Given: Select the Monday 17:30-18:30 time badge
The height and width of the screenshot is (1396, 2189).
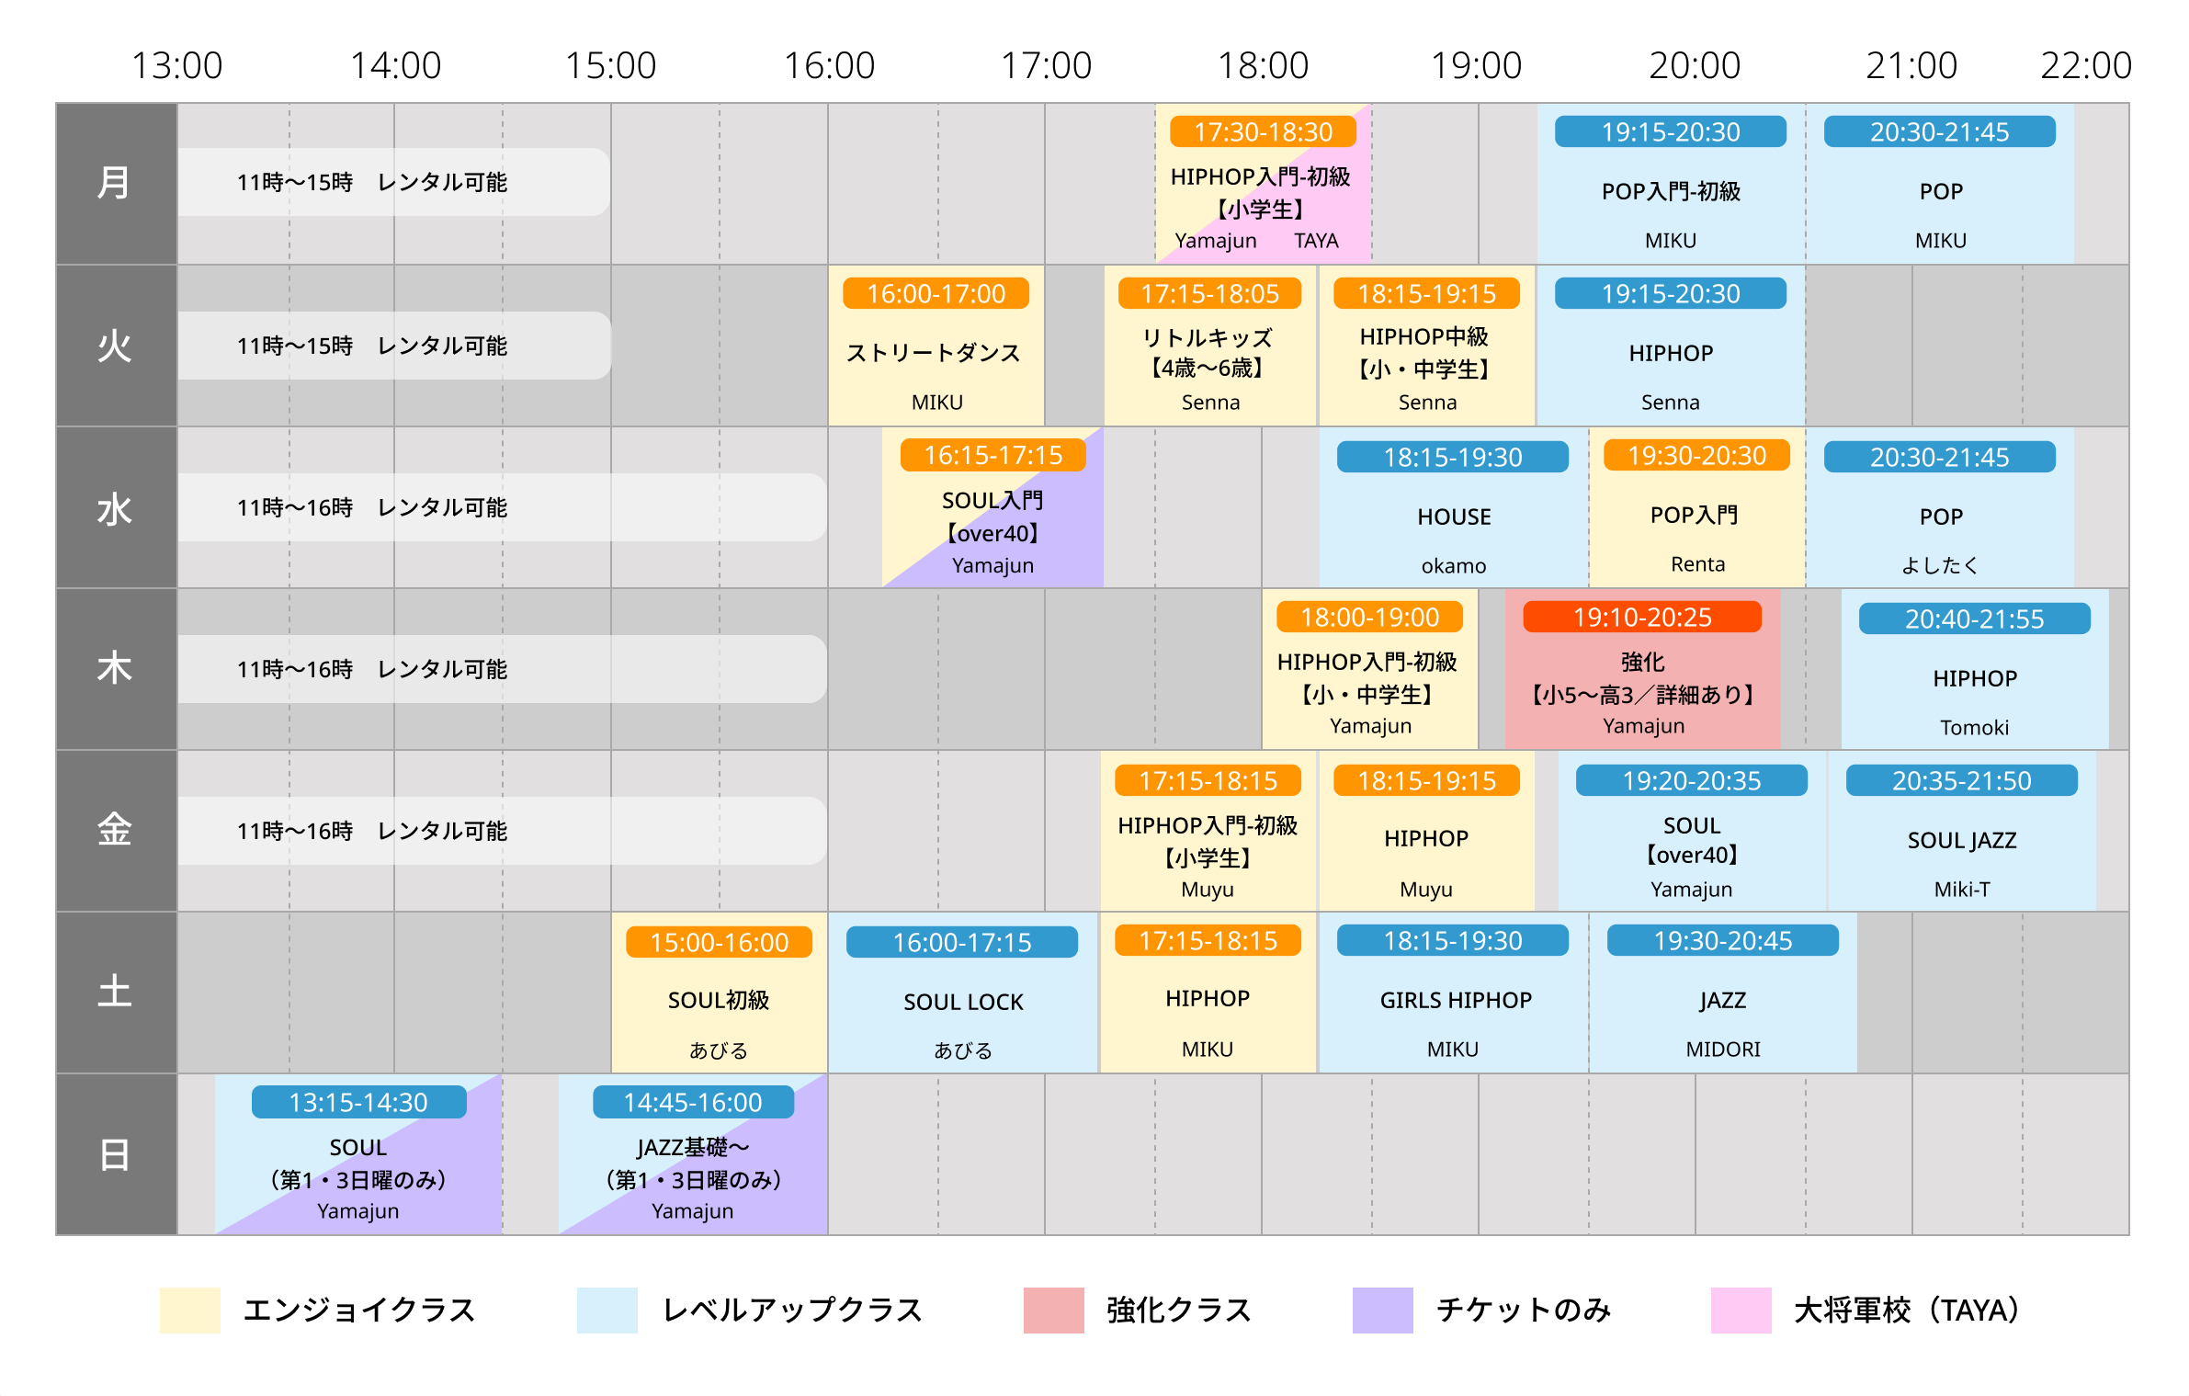Looking at the screenshot, I should click(x=1263, y=131).
